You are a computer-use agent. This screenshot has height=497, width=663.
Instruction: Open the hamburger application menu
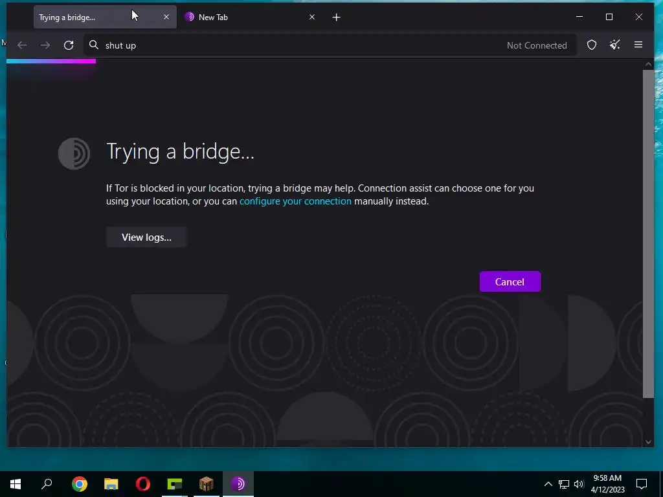[x=638, y=45]
